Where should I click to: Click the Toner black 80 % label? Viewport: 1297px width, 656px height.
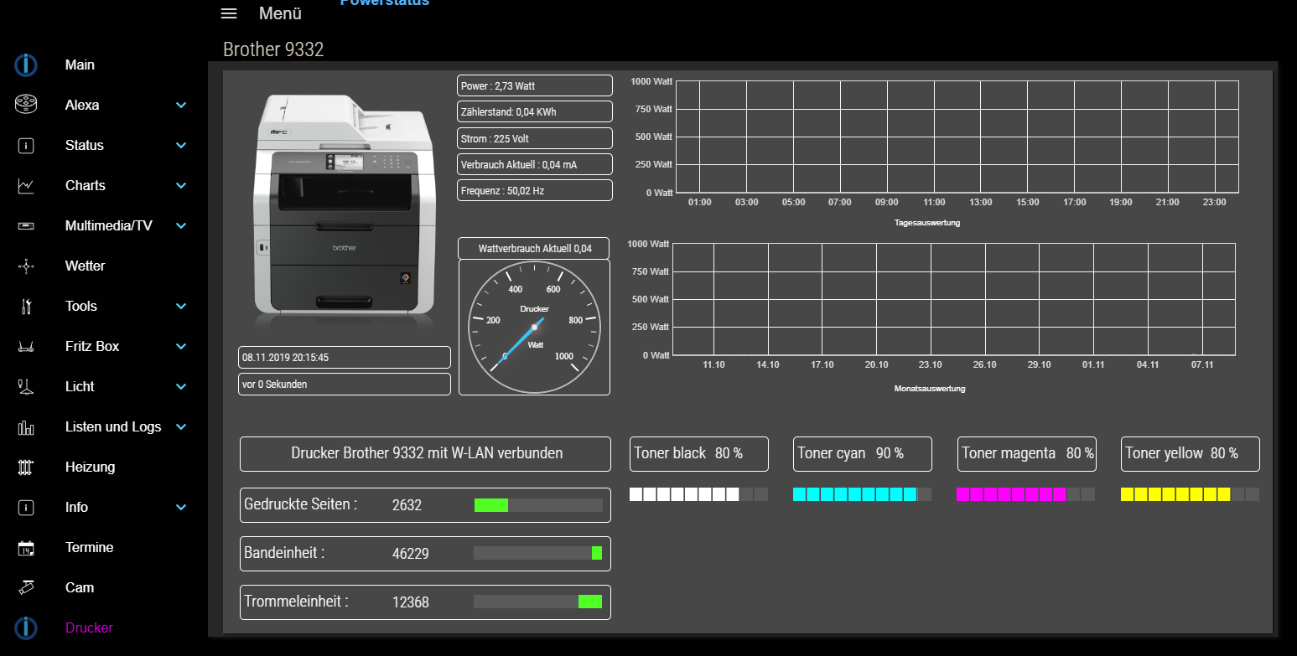pyautogui.click(x=698, y=453)
